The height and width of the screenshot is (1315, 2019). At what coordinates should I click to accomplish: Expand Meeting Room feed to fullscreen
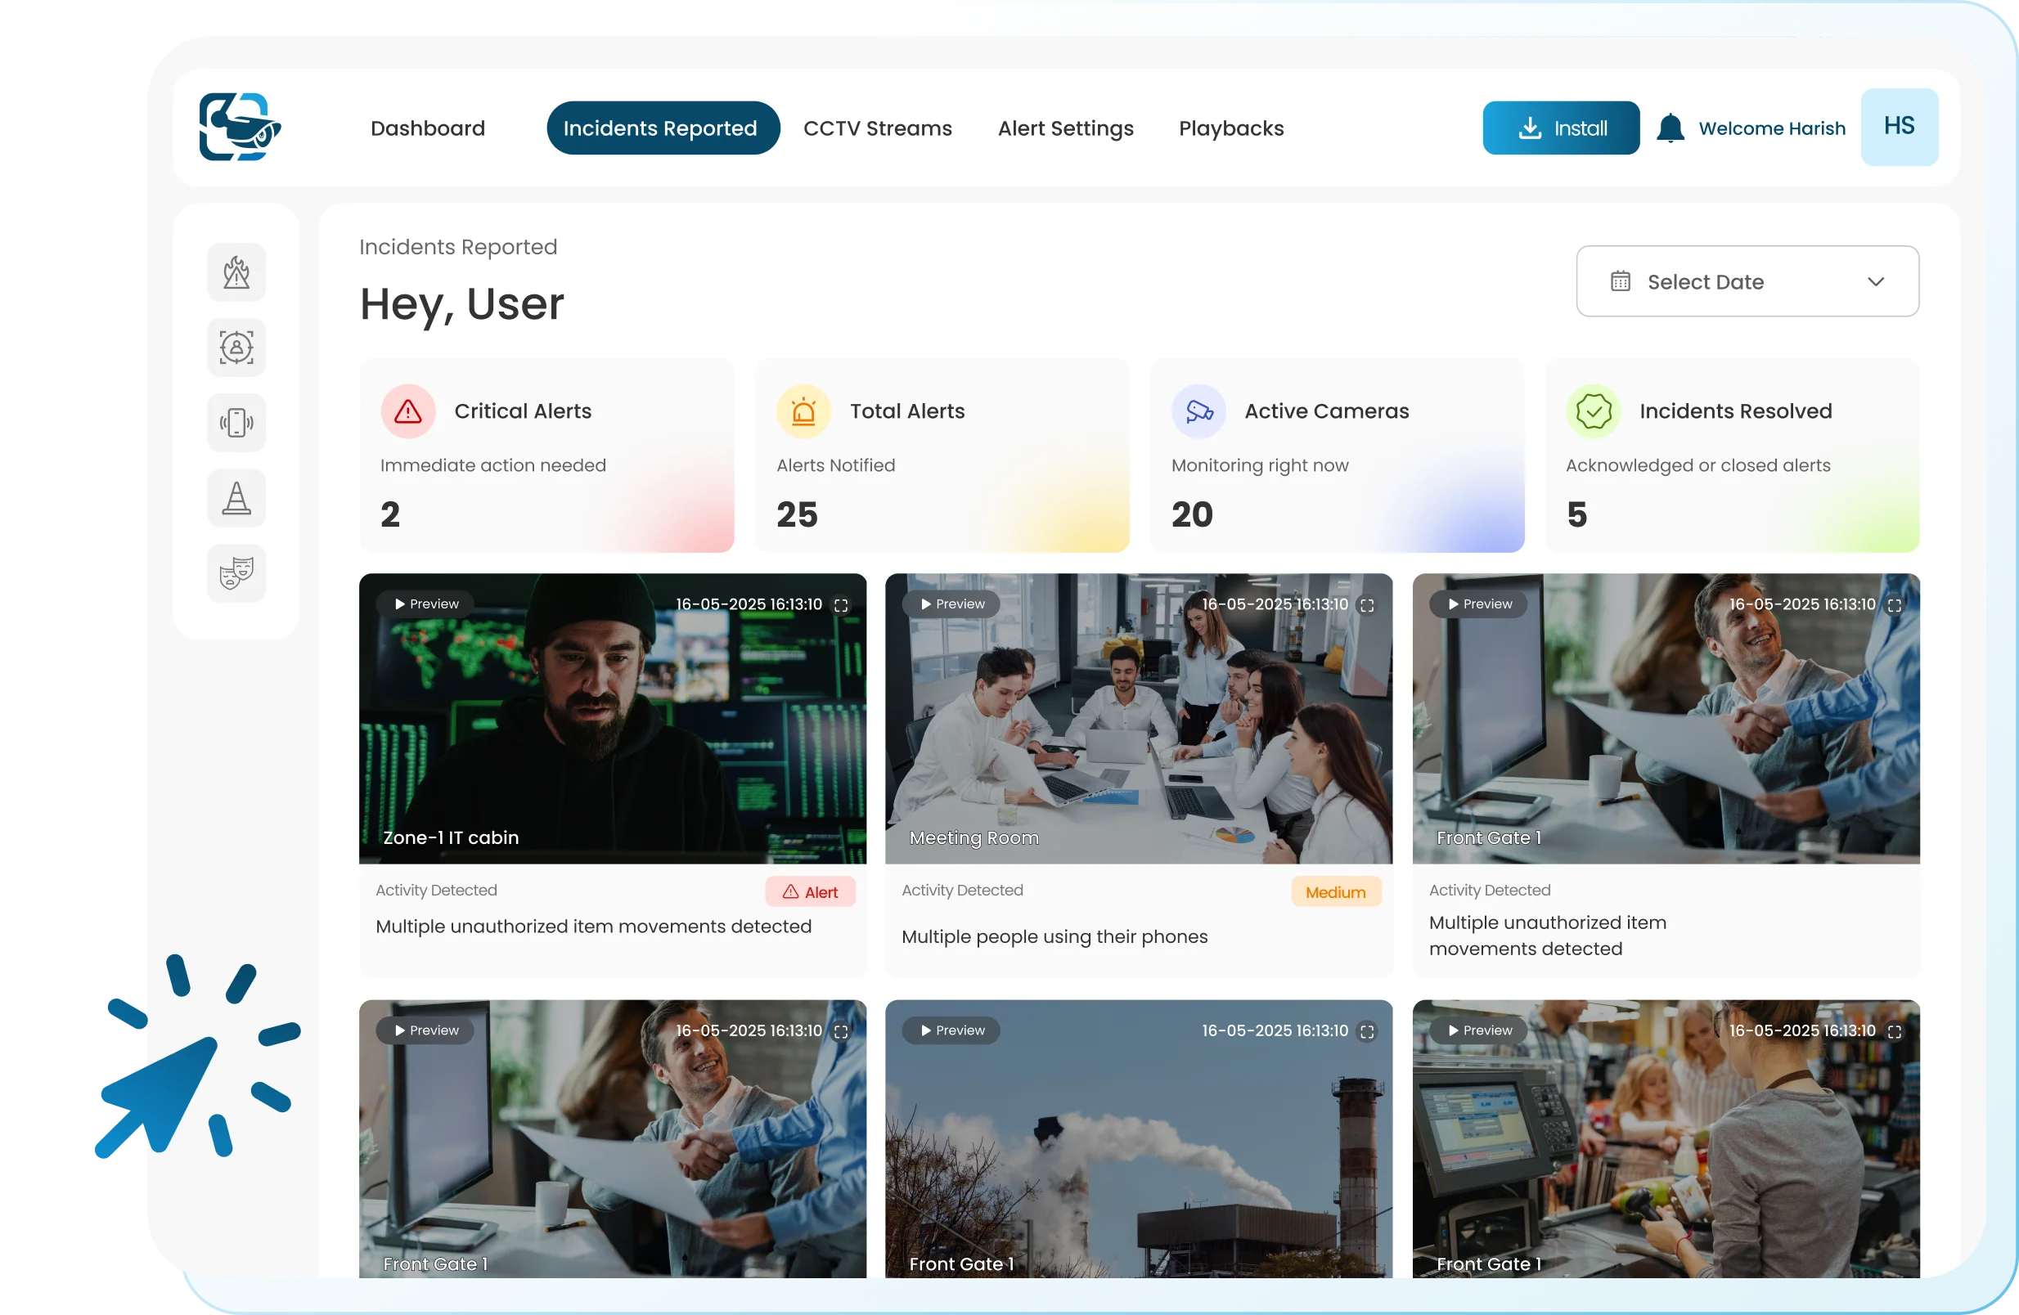click(x=1367, y=605)
